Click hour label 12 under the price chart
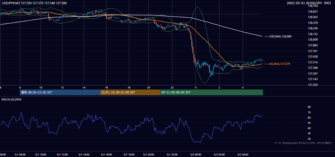Image resolution: width=335 pixels, height=157 pixels. [62, 87]
